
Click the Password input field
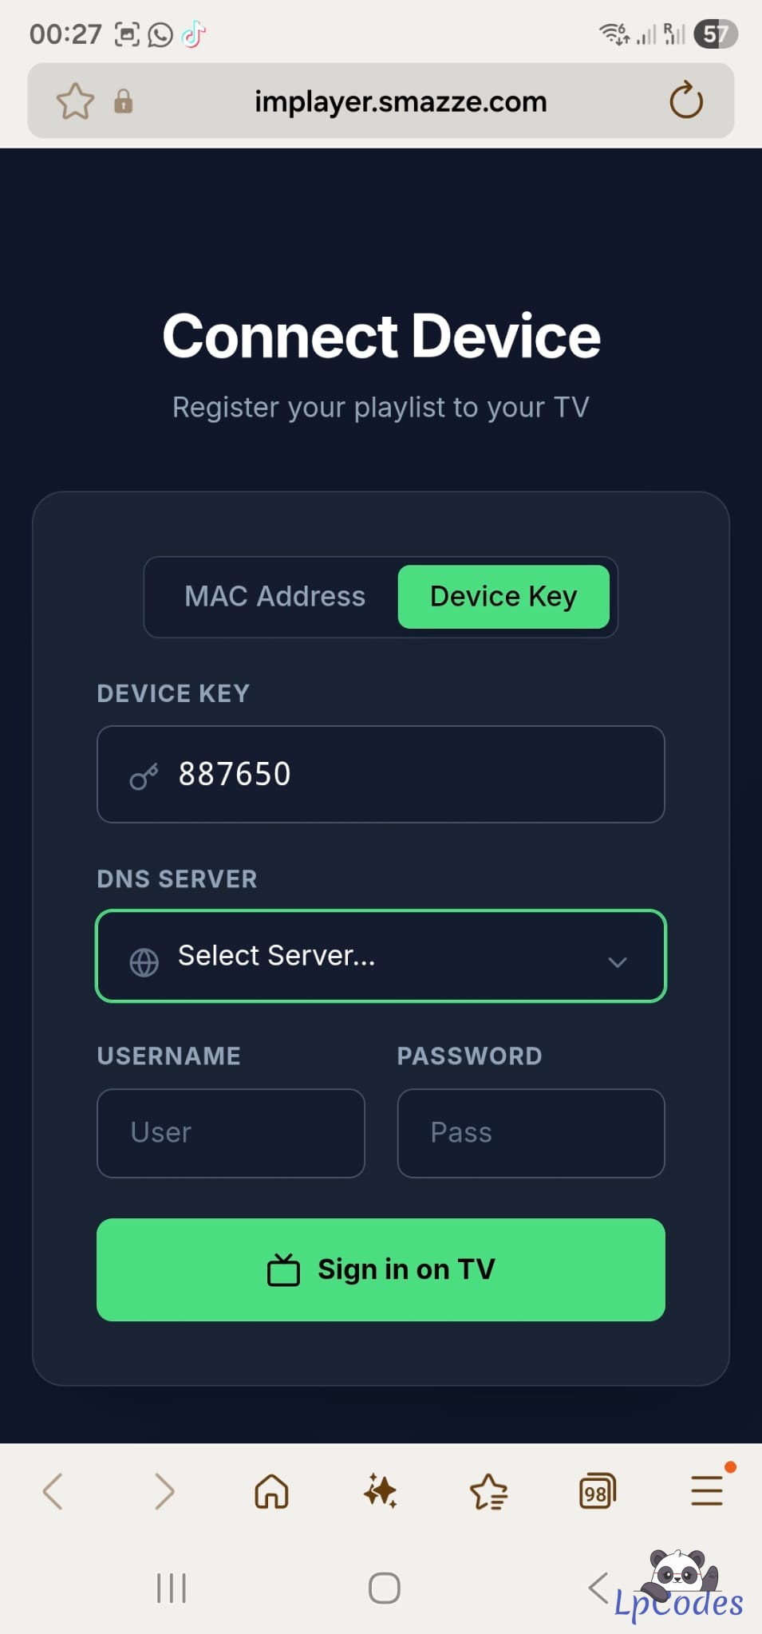(x=531, y=1133)
